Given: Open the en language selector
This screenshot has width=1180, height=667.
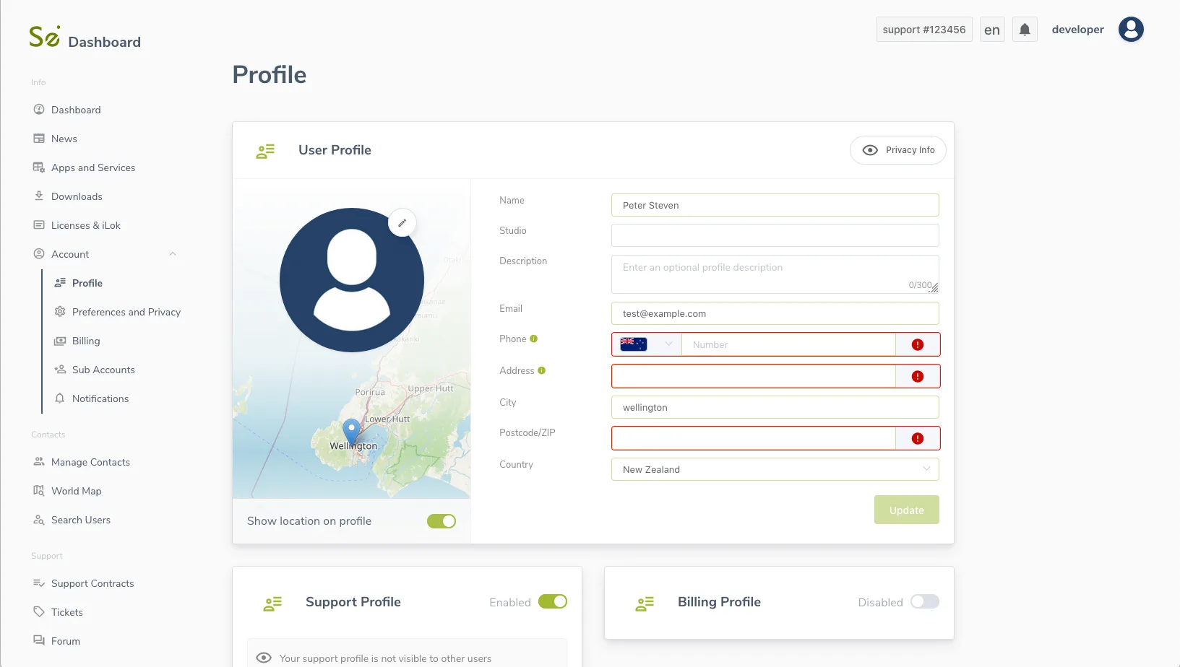Looking at the screenshot, I should tap(991, 30).
